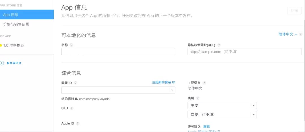Click the 编辑 link beside 许可协议
Viewport: 305px width, 132px height.
click(206, 126)
